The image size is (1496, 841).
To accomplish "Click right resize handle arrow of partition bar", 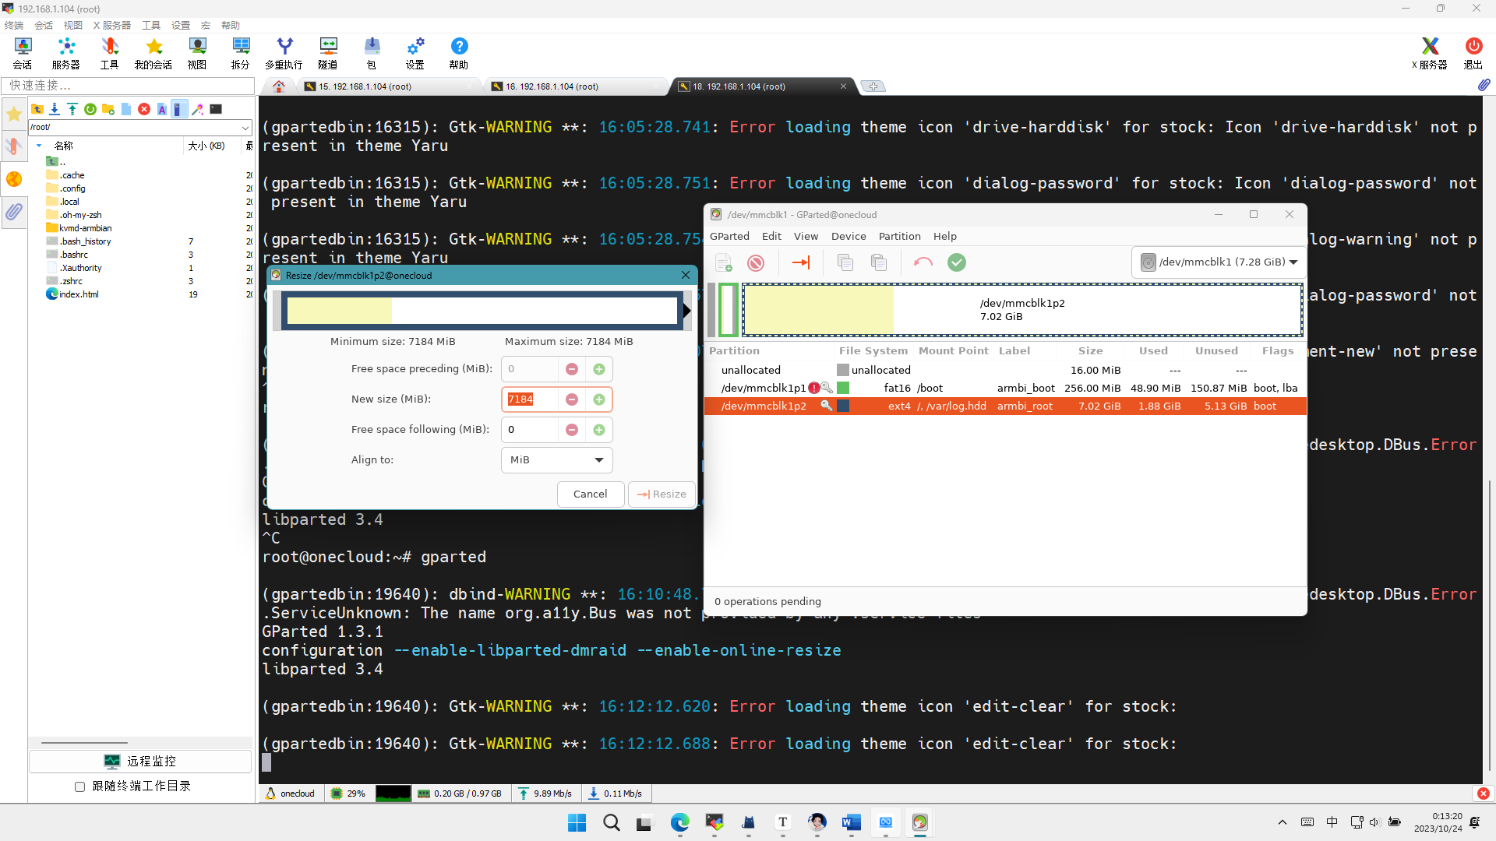I will coord(686,311).
